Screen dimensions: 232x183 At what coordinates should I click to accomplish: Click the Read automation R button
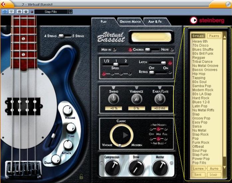click(x=20, y=12)
